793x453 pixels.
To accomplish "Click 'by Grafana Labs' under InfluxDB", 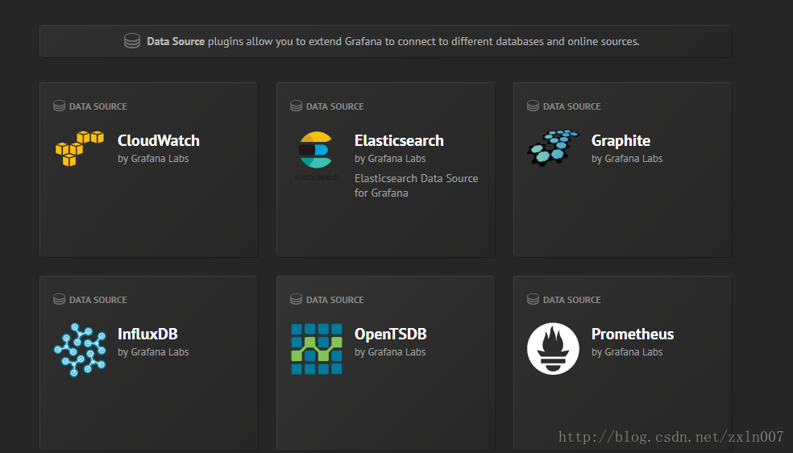I will tap(153, 352).
